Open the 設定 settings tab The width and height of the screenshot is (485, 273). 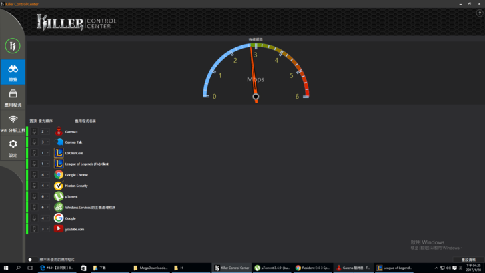[13, 148]
